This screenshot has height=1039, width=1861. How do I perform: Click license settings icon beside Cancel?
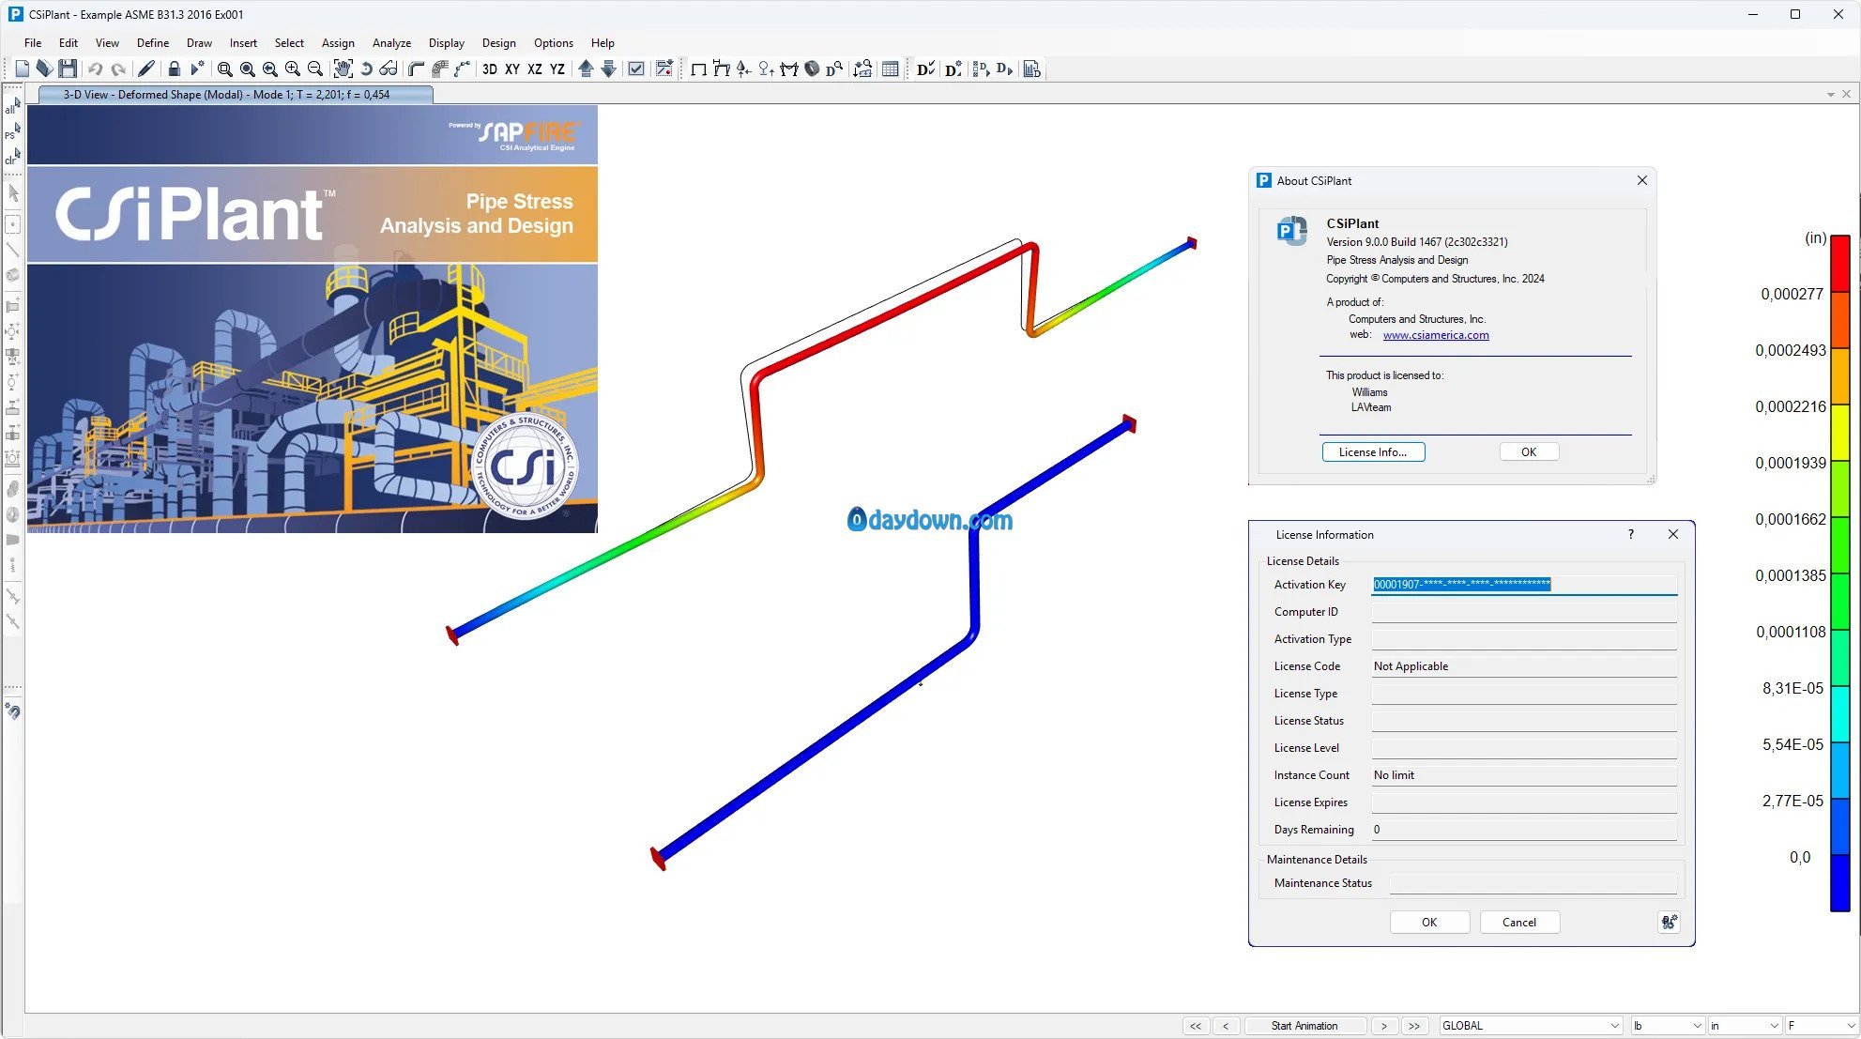[x=1669, y=923]
